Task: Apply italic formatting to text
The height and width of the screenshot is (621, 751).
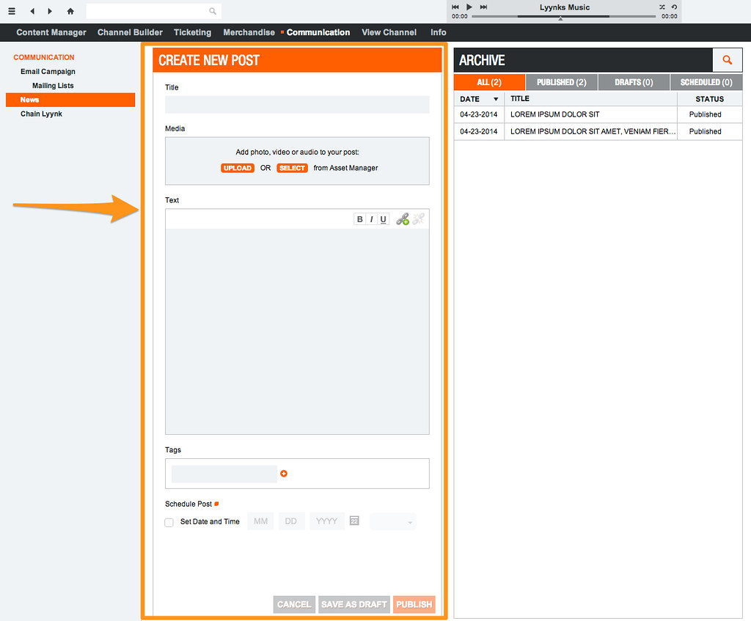Action: 371,218
